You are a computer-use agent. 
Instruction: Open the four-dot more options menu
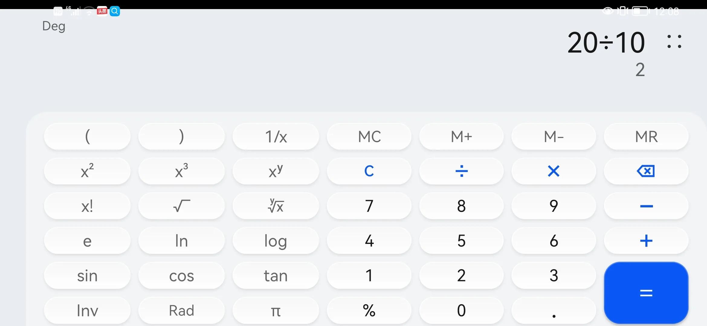[674, 42]
